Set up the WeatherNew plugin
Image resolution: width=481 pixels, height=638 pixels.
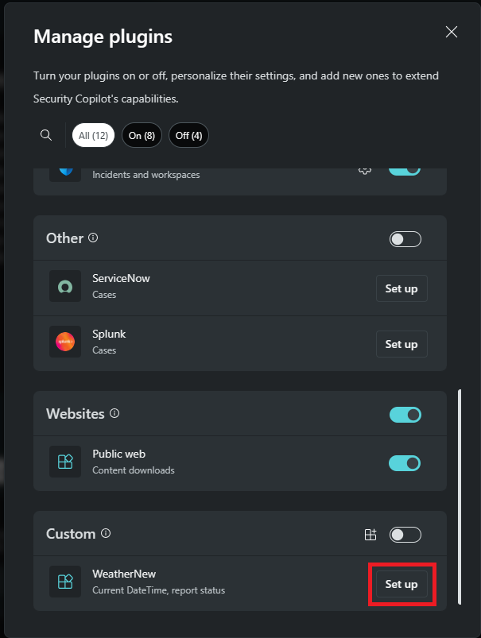click(401, 583)
